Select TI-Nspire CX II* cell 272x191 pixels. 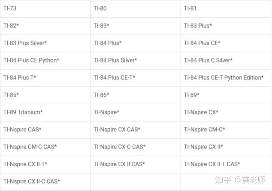[x=226, y=147]
